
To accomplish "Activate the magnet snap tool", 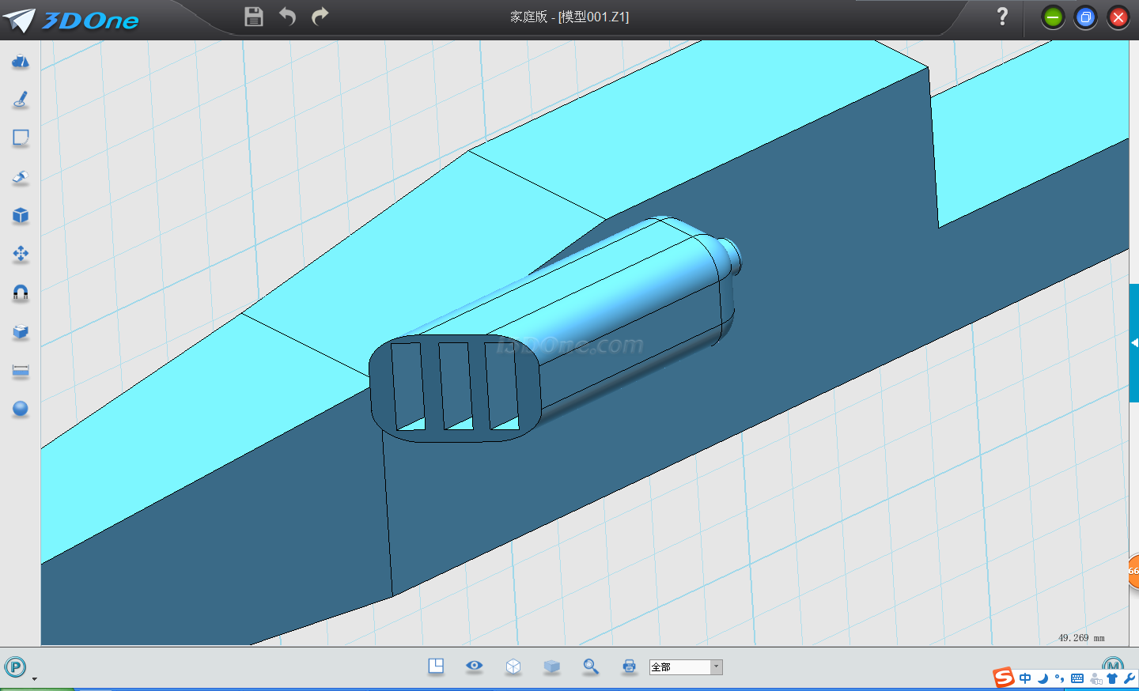I will click(x=21, y=293).
